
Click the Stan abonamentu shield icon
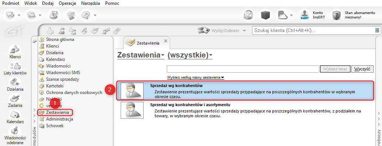coord(337,15)
